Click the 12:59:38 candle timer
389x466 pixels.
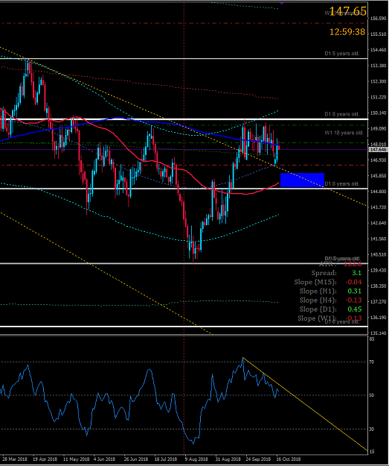click(x=347, y=32)
